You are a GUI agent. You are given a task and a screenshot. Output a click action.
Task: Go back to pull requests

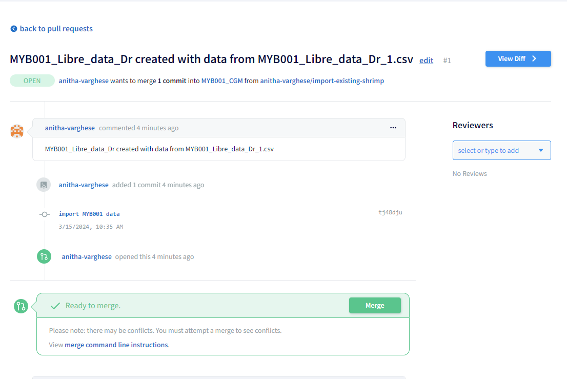56,29
